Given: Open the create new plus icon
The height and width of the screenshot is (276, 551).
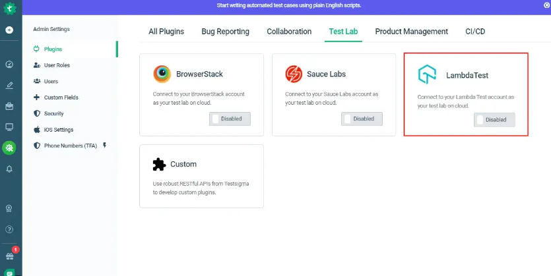Looking at the screenshot, I should click(9, 30).
